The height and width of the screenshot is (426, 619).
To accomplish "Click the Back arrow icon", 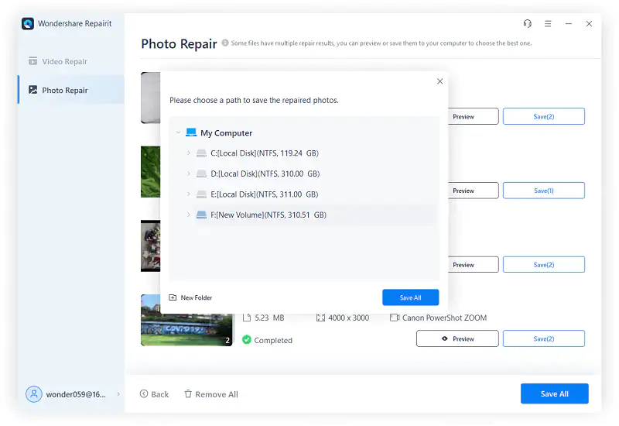I will click(144, 394).
